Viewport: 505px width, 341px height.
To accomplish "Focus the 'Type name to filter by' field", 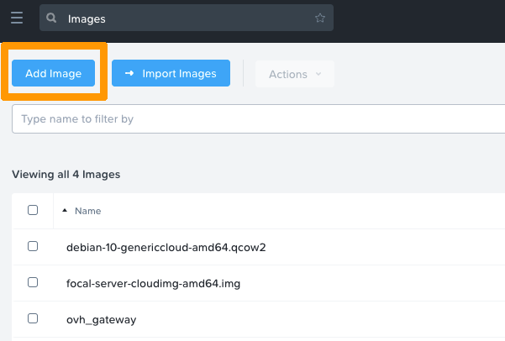I will 252,119.
